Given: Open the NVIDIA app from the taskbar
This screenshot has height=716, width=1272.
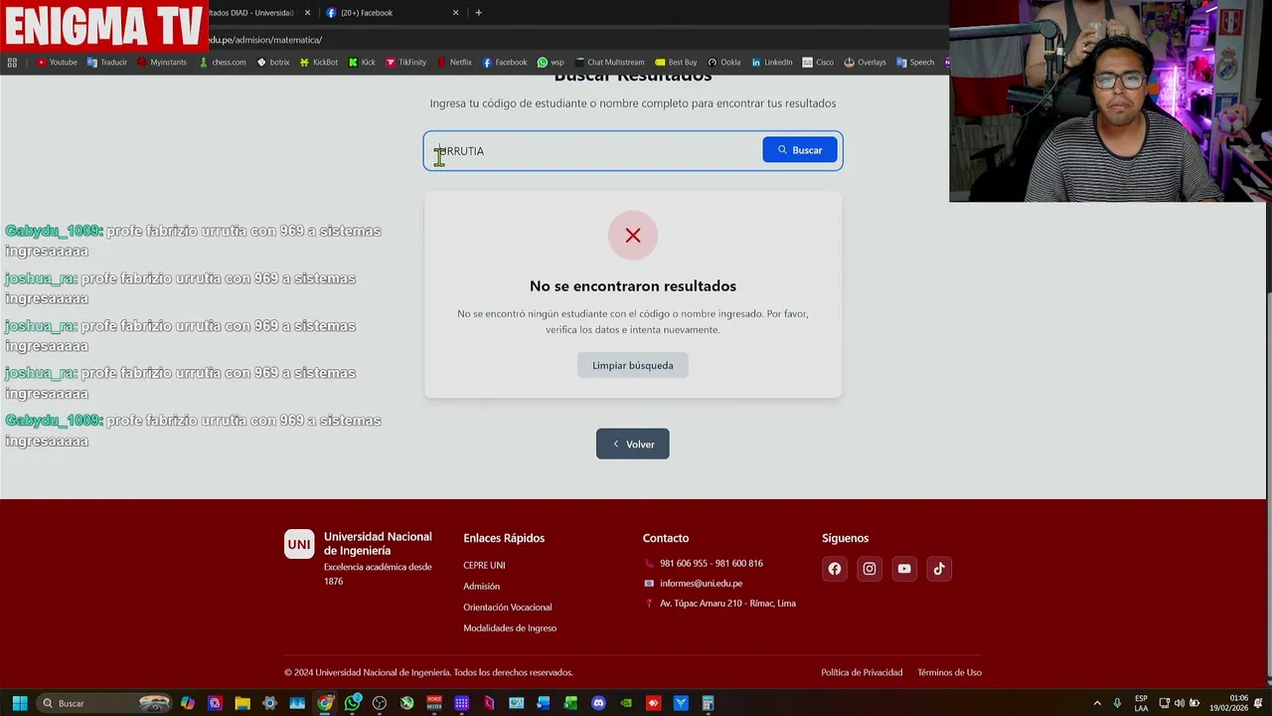Looking at the screenshot, I should click(626, 703).
